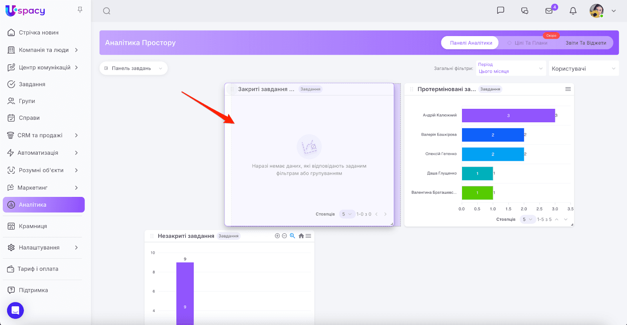The width and height of the screenshot is (627, 325).
Task: Click the Валерія Башкірова blue bar
Action: pyautogui.click(x=493, y=135)
